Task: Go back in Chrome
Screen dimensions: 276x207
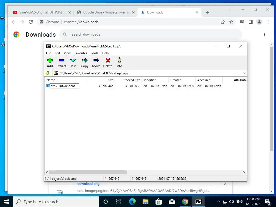Action: 13,22
